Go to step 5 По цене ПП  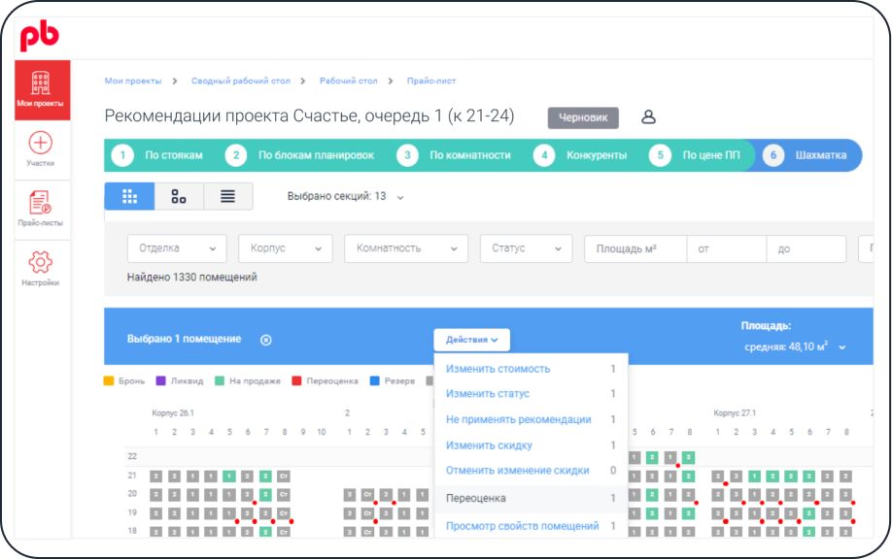695,155
